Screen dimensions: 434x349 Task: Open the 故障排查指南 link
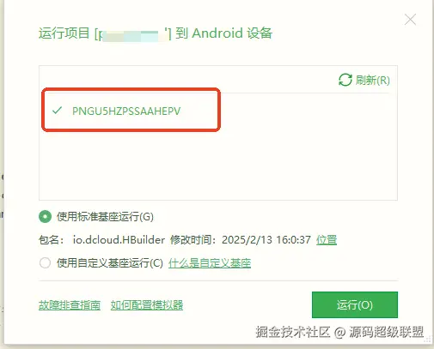click(x=70, y=305)
